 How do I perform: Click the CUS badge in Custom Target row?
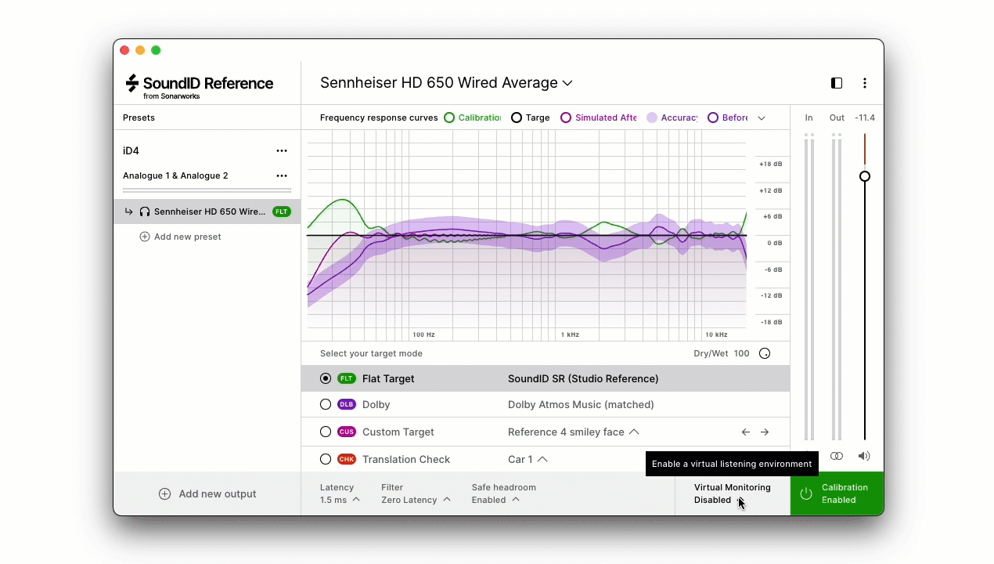[x=347, y=432]
